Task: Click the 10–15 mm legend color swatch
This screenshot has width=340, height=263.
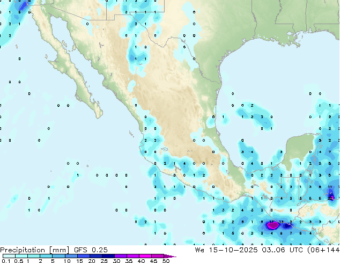Action: pos(71,256)
